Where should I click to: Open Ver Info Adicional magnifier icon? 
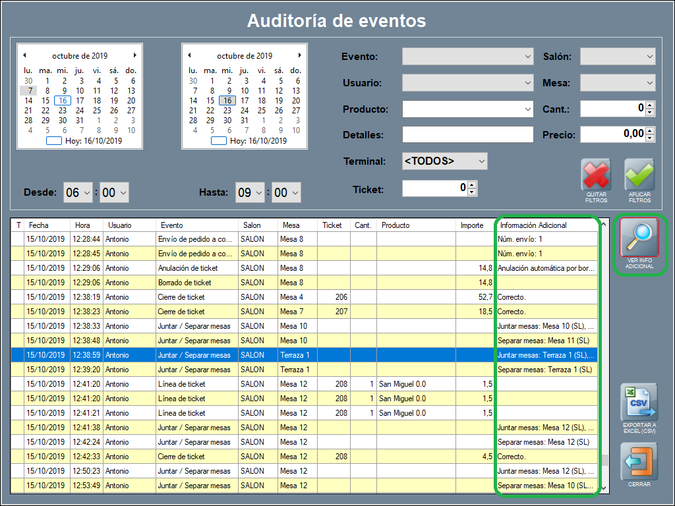coord(639,239)
